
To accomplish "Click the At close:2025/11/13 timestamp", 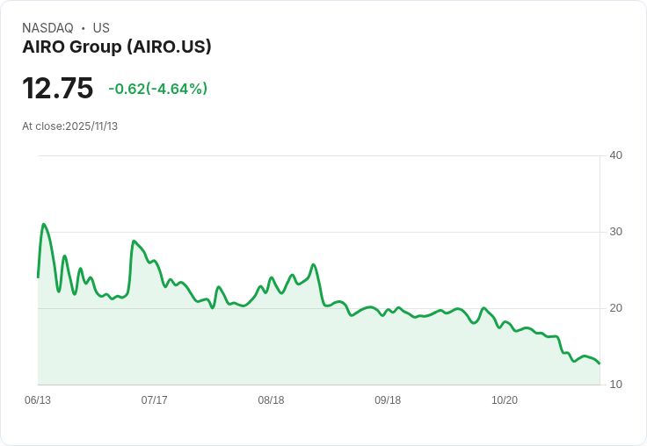I will tap(69, 126).
